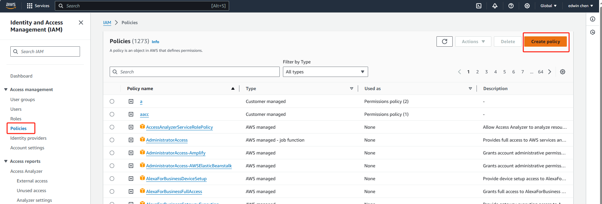
Task: Filter the Used as column
Action: [x=470, y=88]
